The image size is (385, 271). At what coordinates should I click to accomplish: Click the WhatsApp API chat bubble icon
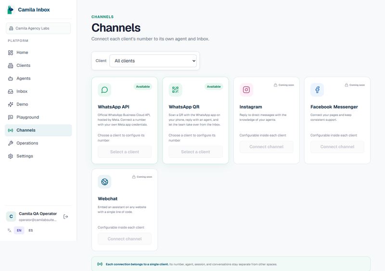coord(104,90)
